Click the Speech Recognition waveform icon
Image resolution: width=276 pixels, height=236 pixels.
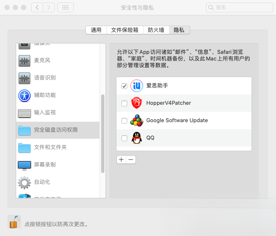(24, 78)
